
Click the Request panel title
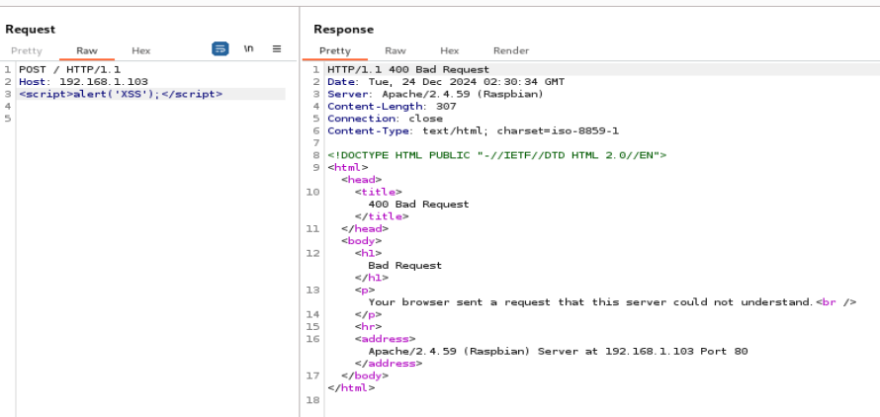click(x=31, y=30)
